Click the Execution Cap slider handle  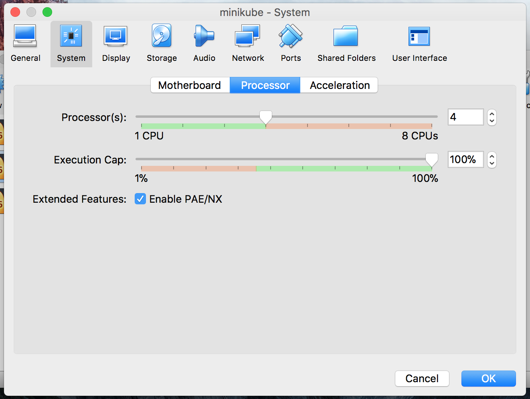coord(431,159)
